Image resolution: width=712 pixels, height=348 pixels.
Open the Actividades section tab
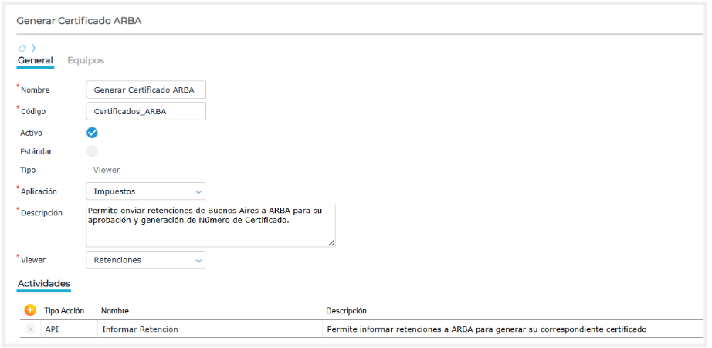[44, 284]
